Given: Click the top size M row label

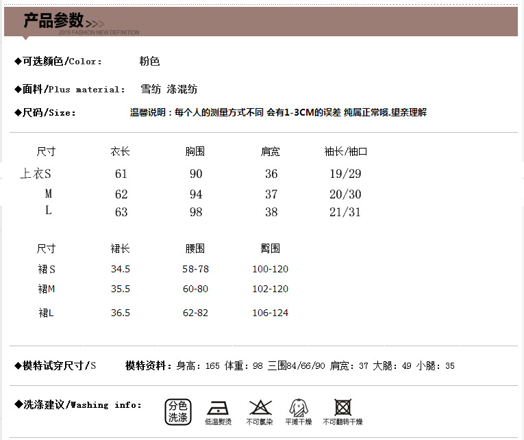Looking at the screenshot, I should coord(49,194).
